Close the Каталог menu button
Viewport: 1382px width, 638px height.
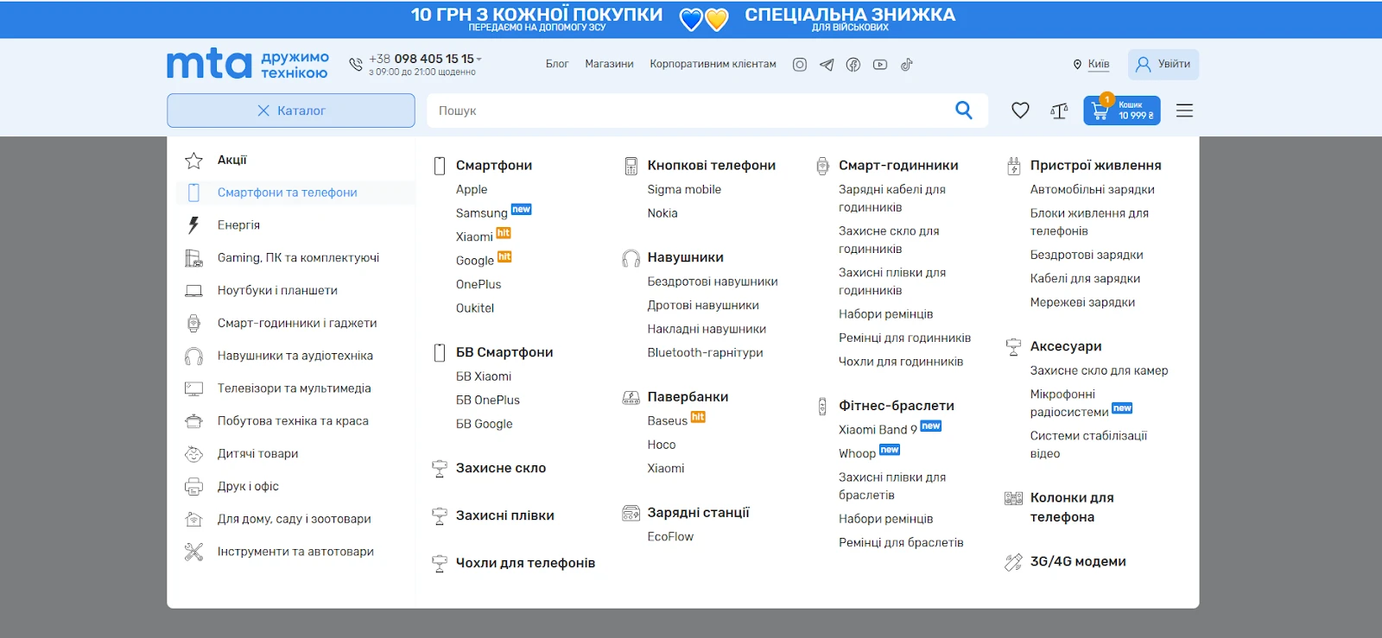pyautogui.click(x=291, y=111)
